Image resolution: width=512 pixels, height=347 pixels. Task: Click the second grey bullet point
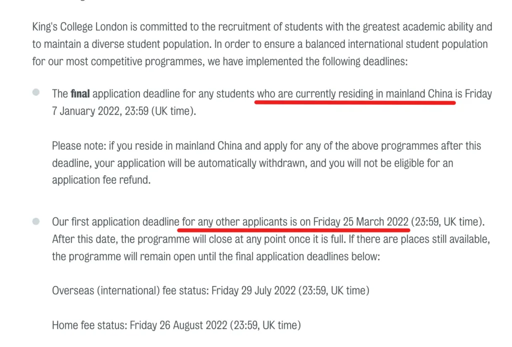pos(36,221)
